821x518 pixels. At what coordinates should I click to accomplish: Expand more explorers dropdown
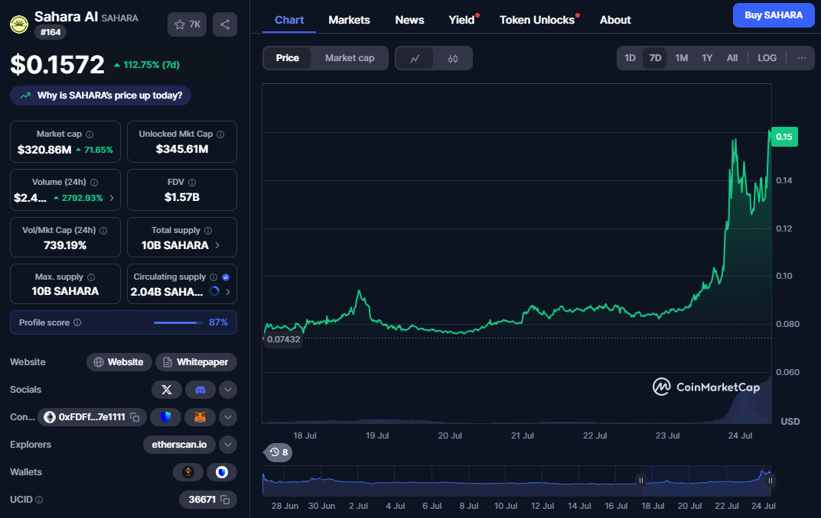pyautogui.click(x=228, y=445)
